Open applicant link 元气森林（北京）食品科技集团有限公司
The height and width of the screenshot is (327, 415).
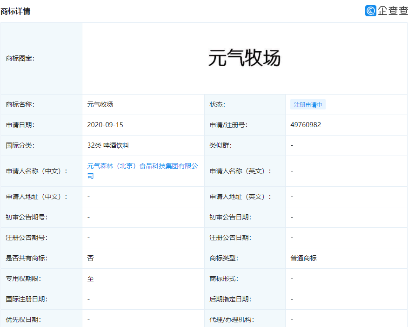tap(142, 171)
